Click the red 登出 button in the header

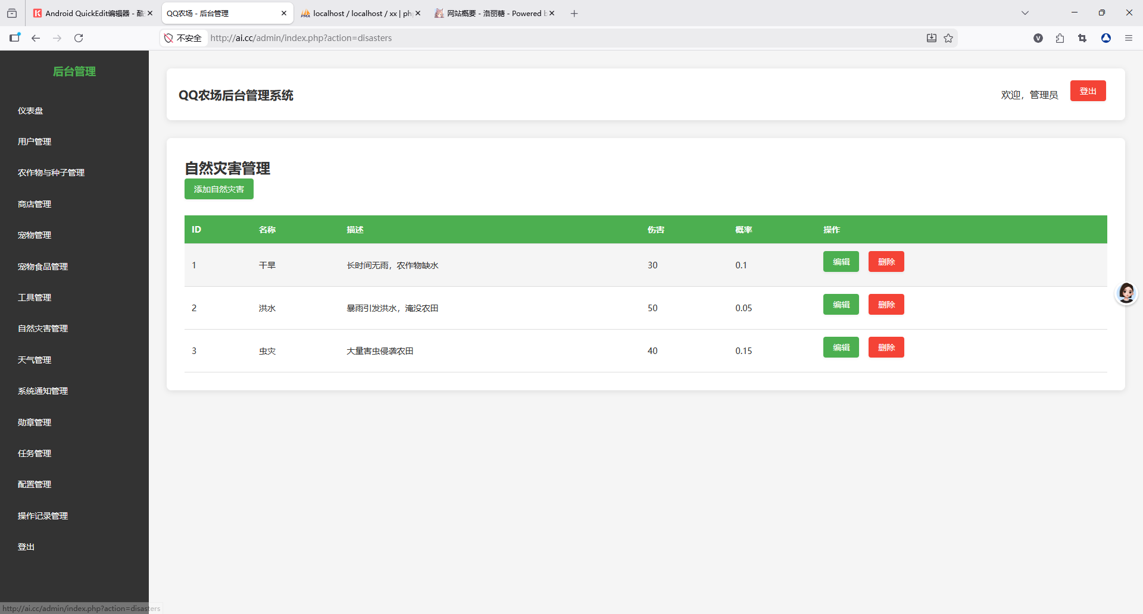click(1088, 91)
